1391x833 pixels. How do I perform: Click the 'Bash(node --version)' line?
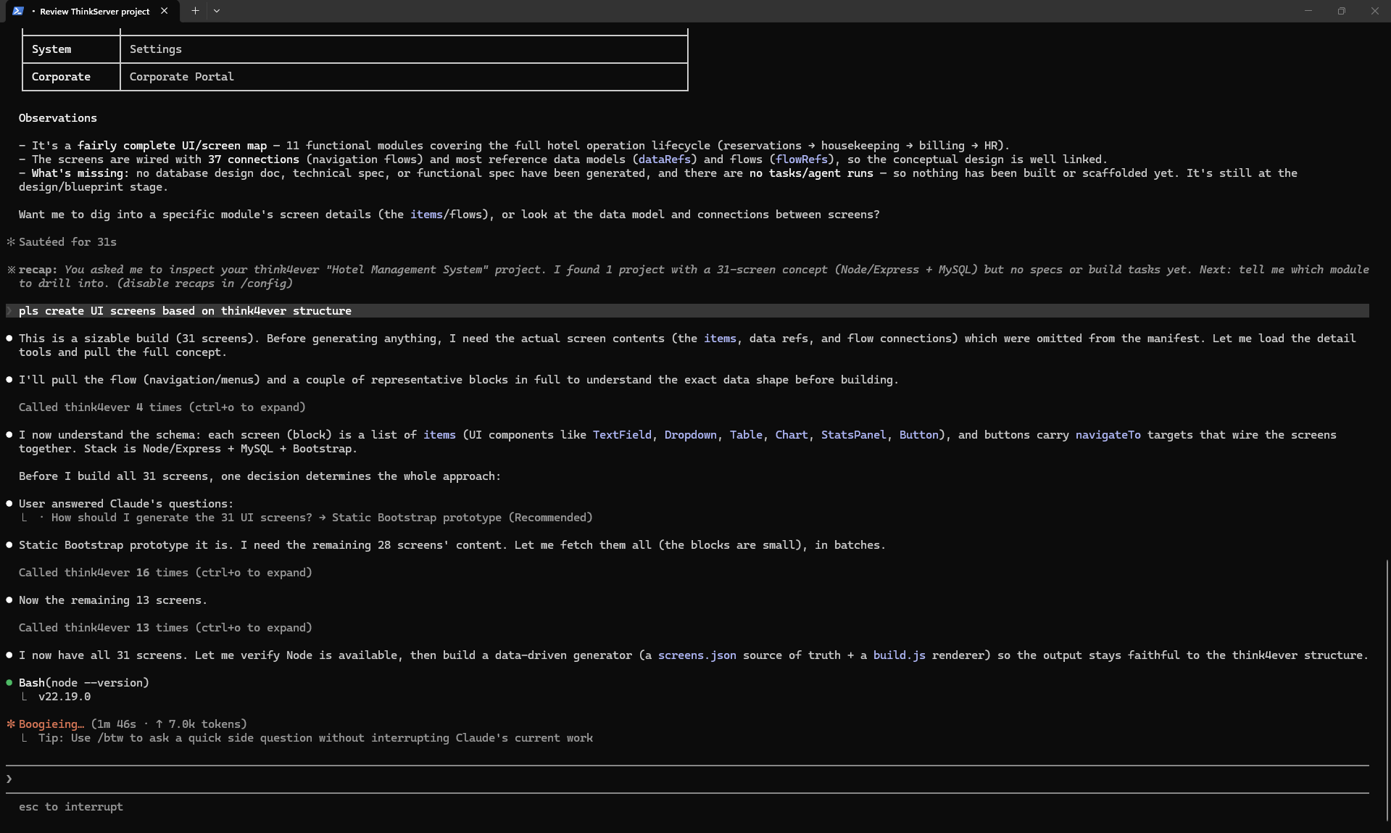pos(84,683)
